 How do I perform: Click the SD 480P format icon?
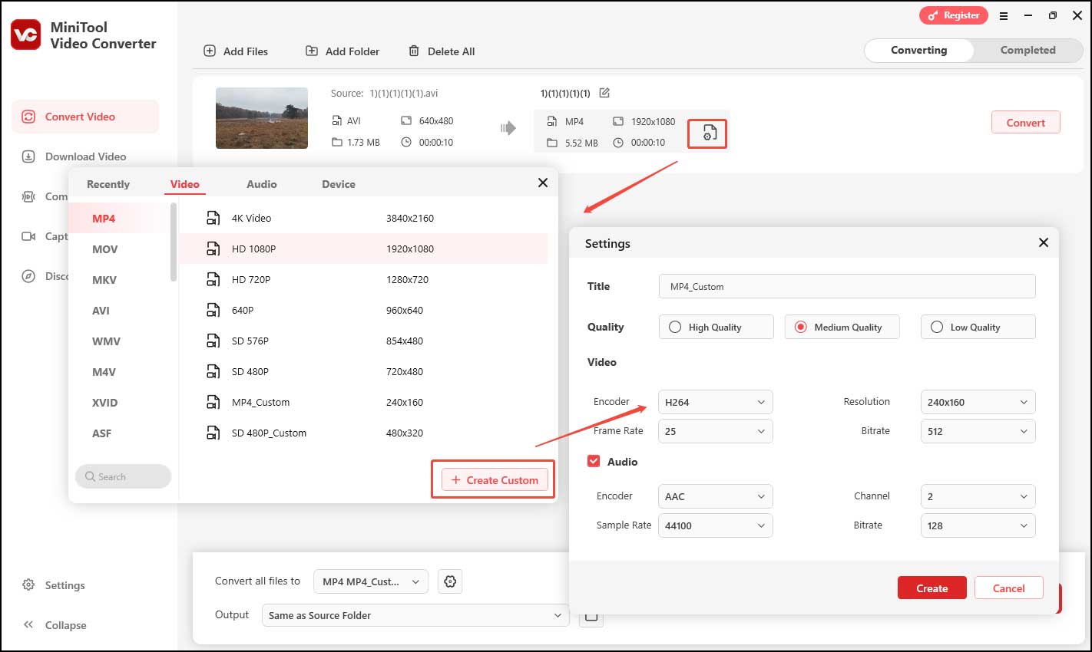[x=213, y=371]
